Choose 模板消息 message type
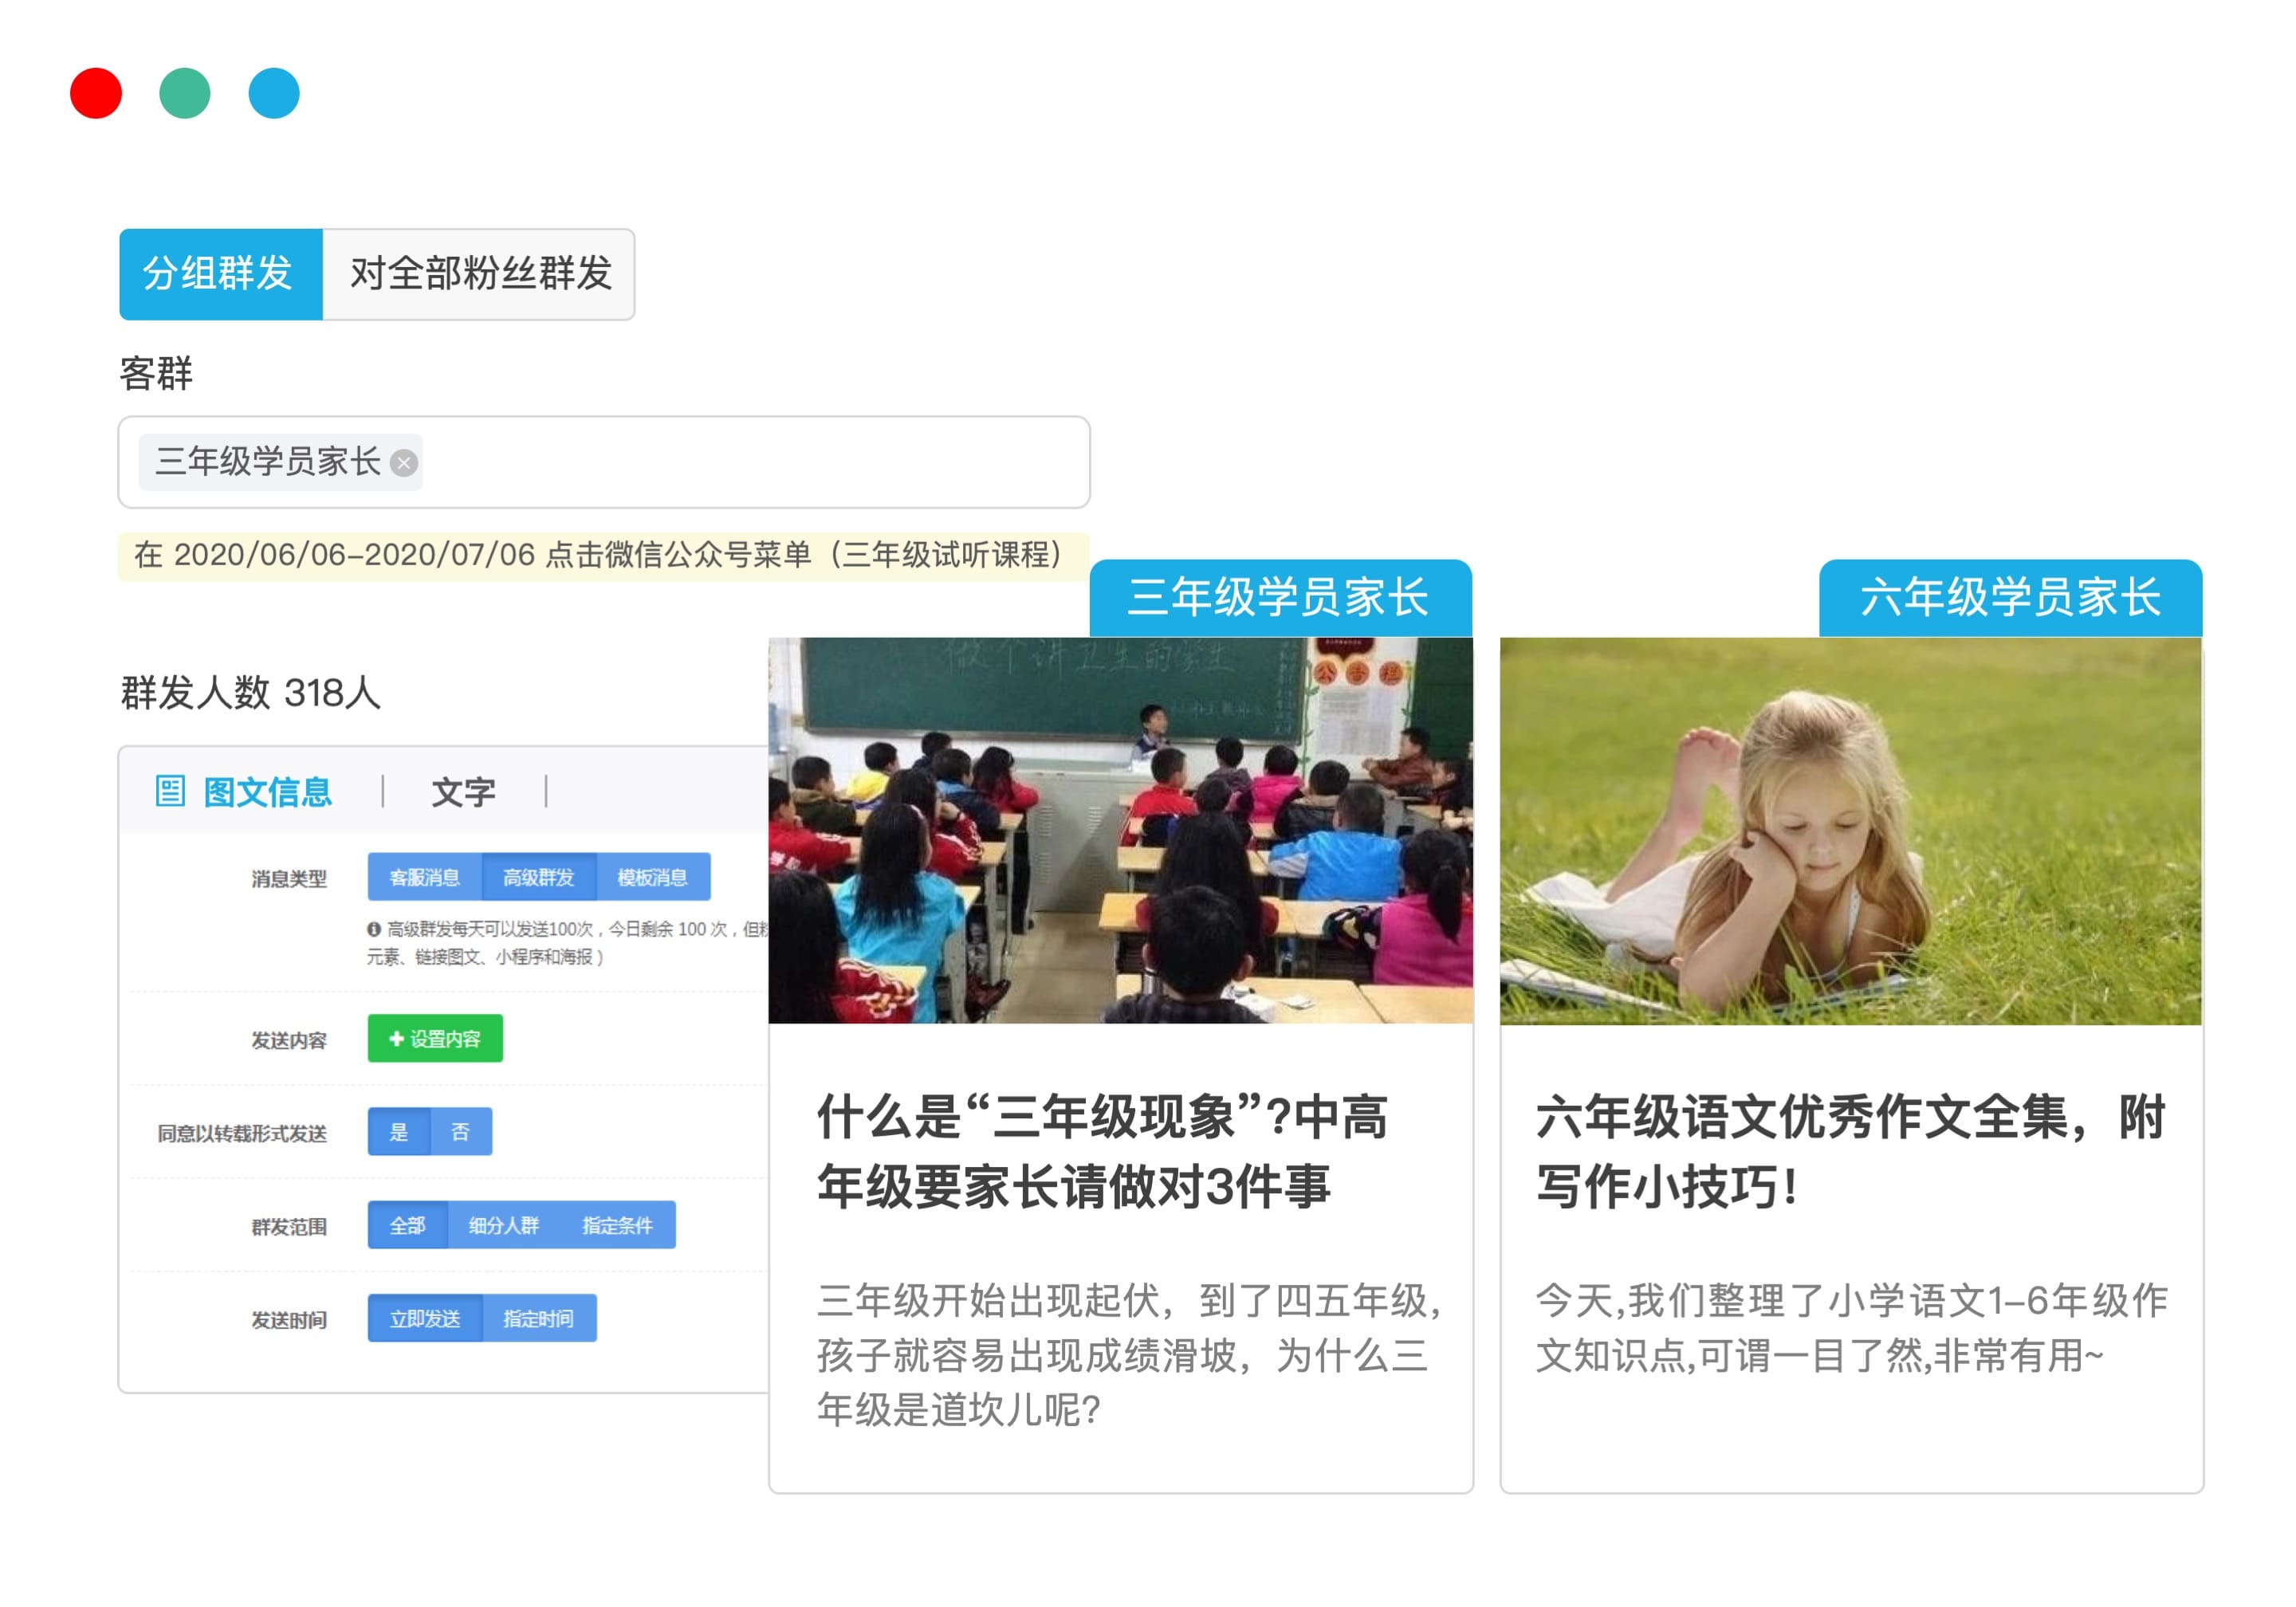This screenshot has height=1607, width=2296. coord(653,877)
